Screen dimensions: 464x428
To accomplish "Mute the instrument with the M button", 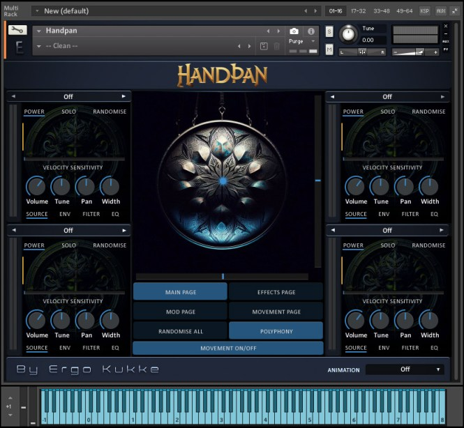I will (x=329, y=49).
